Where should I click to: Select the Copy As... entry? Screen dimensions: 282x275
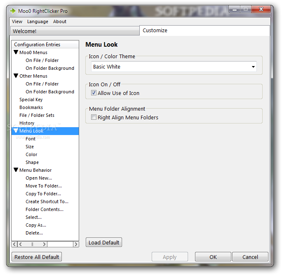[x=36, y=225]
